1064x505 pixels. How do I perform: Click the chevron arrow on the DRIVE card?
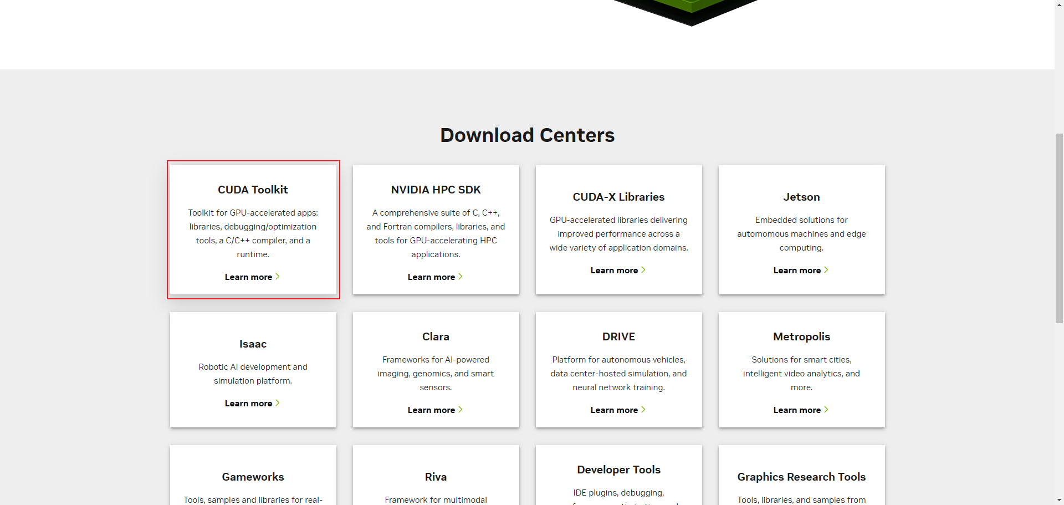643,410
